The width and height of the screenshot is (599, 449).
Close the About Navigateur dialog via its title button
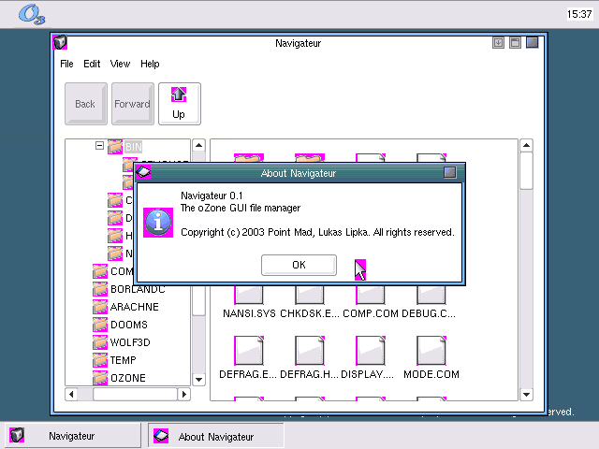pos(449,172)
